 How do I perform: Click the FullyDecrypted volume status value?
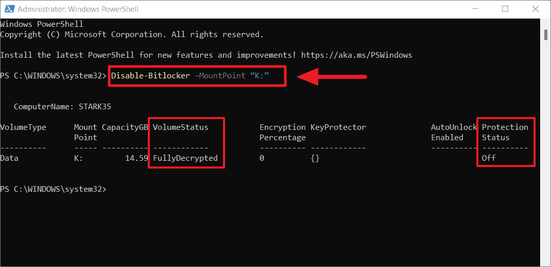tap(185, 158)
